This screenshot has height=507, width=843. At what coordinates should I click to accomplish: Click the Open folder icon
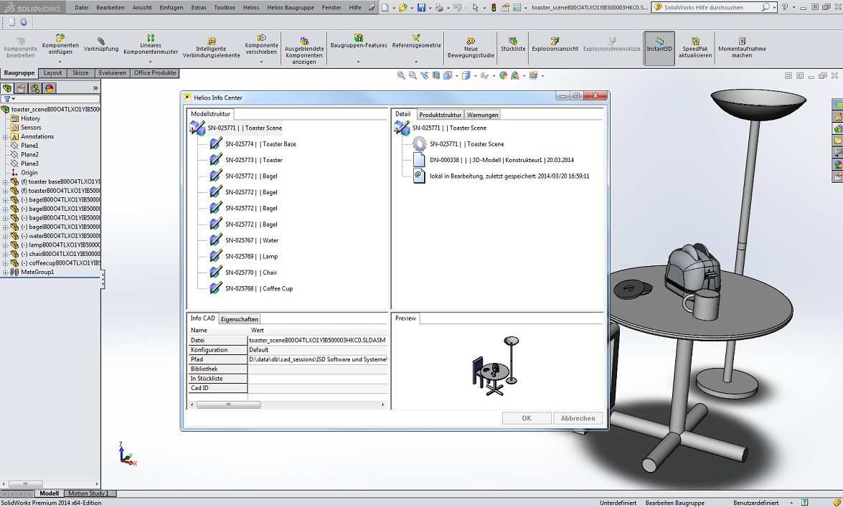tap(402, 7)
